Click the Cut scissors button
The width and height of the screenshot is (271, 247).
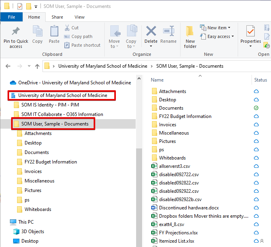pos(71,28)
